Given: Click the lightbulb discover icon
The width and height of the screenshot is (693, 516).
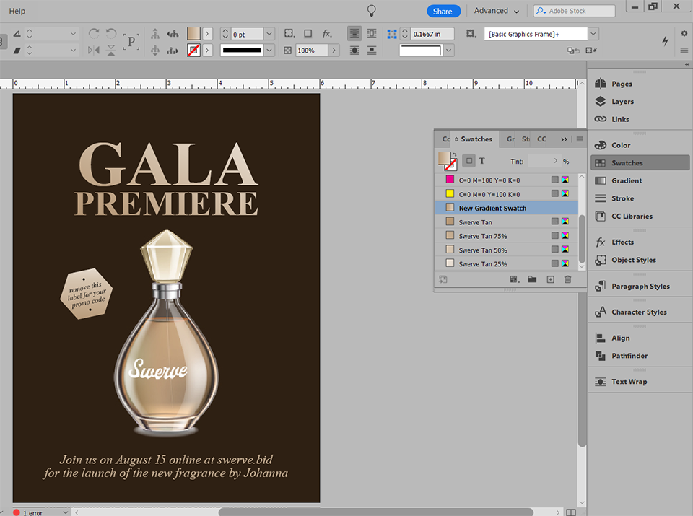Looking at the screenshot, I should tap(371, 11).
